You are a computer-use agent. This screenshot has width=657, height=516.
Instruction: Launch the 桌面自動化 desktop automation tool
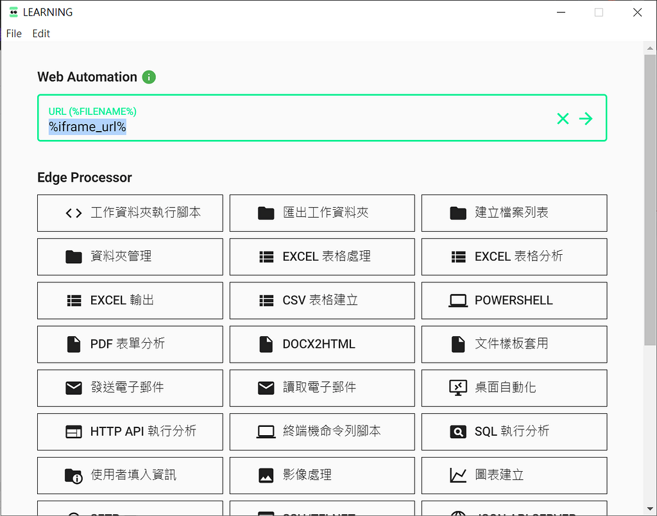coord(514,388)
